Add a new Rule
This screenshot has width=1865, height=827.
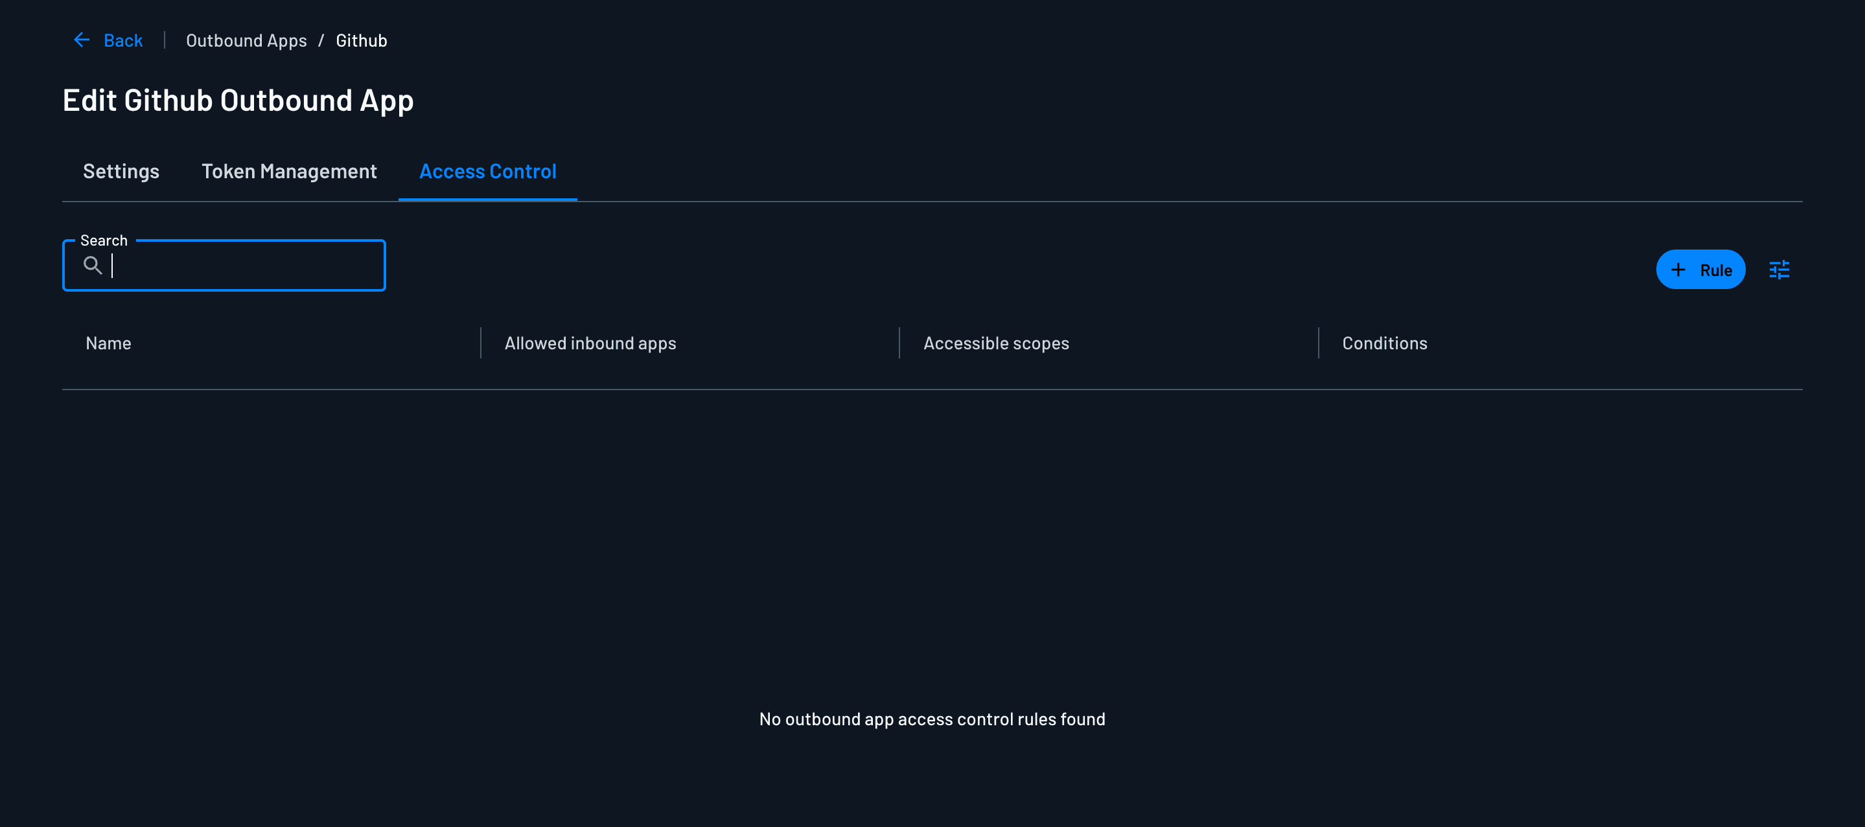pos(1700,270)
